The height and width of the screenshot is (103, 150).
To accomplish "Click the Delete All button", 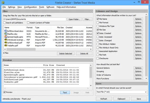I will tap(84, 54).
